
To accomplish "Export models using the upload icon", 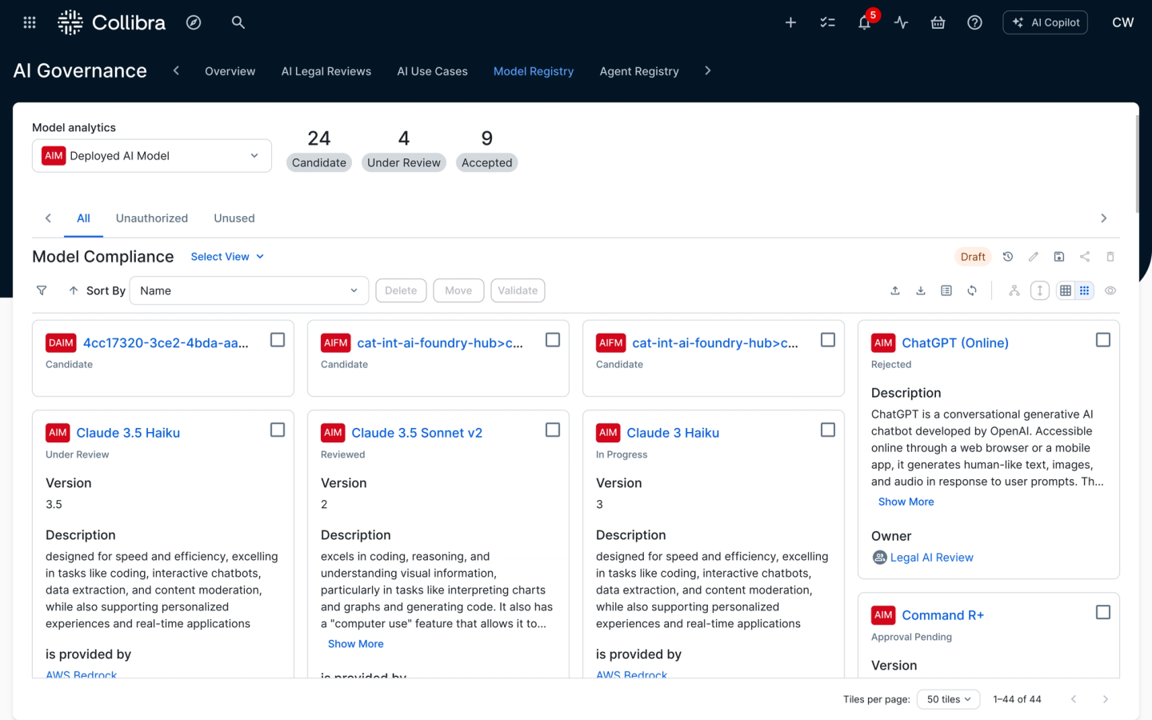I will (895, 290).
